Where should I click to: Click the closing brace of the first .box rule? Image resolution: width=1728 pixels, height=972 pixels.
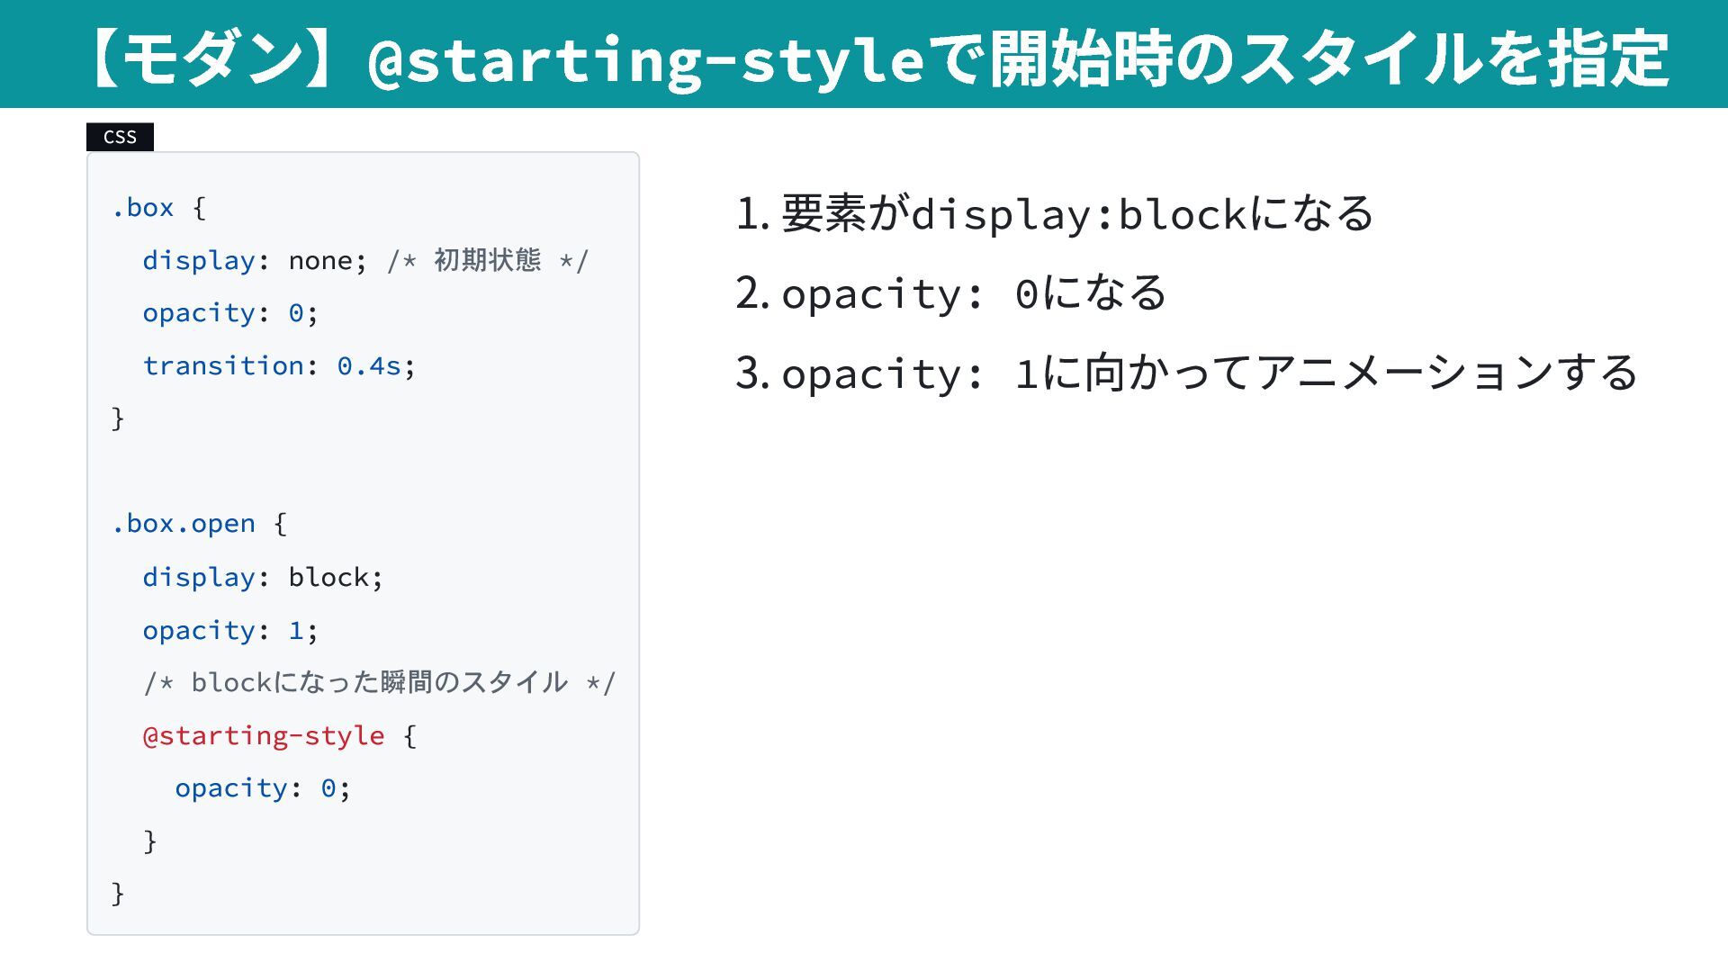coord(118,418)
